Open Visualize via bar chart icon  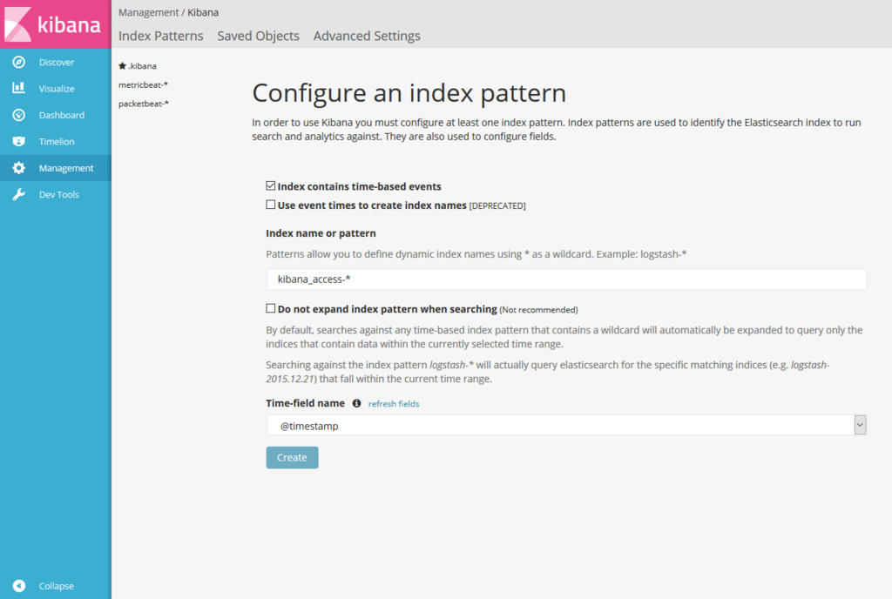[x=19, y=88]
